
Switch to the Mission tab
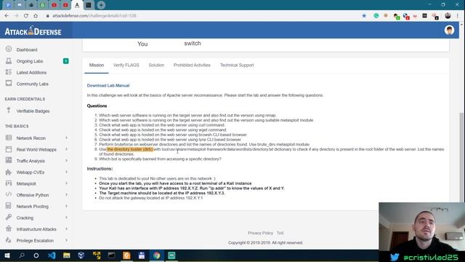[97, 65]
